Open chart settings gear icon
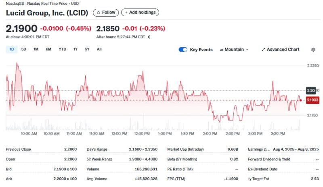Viewport: 323px width, 187px height. pyautogui.click(x=313, y=50)
